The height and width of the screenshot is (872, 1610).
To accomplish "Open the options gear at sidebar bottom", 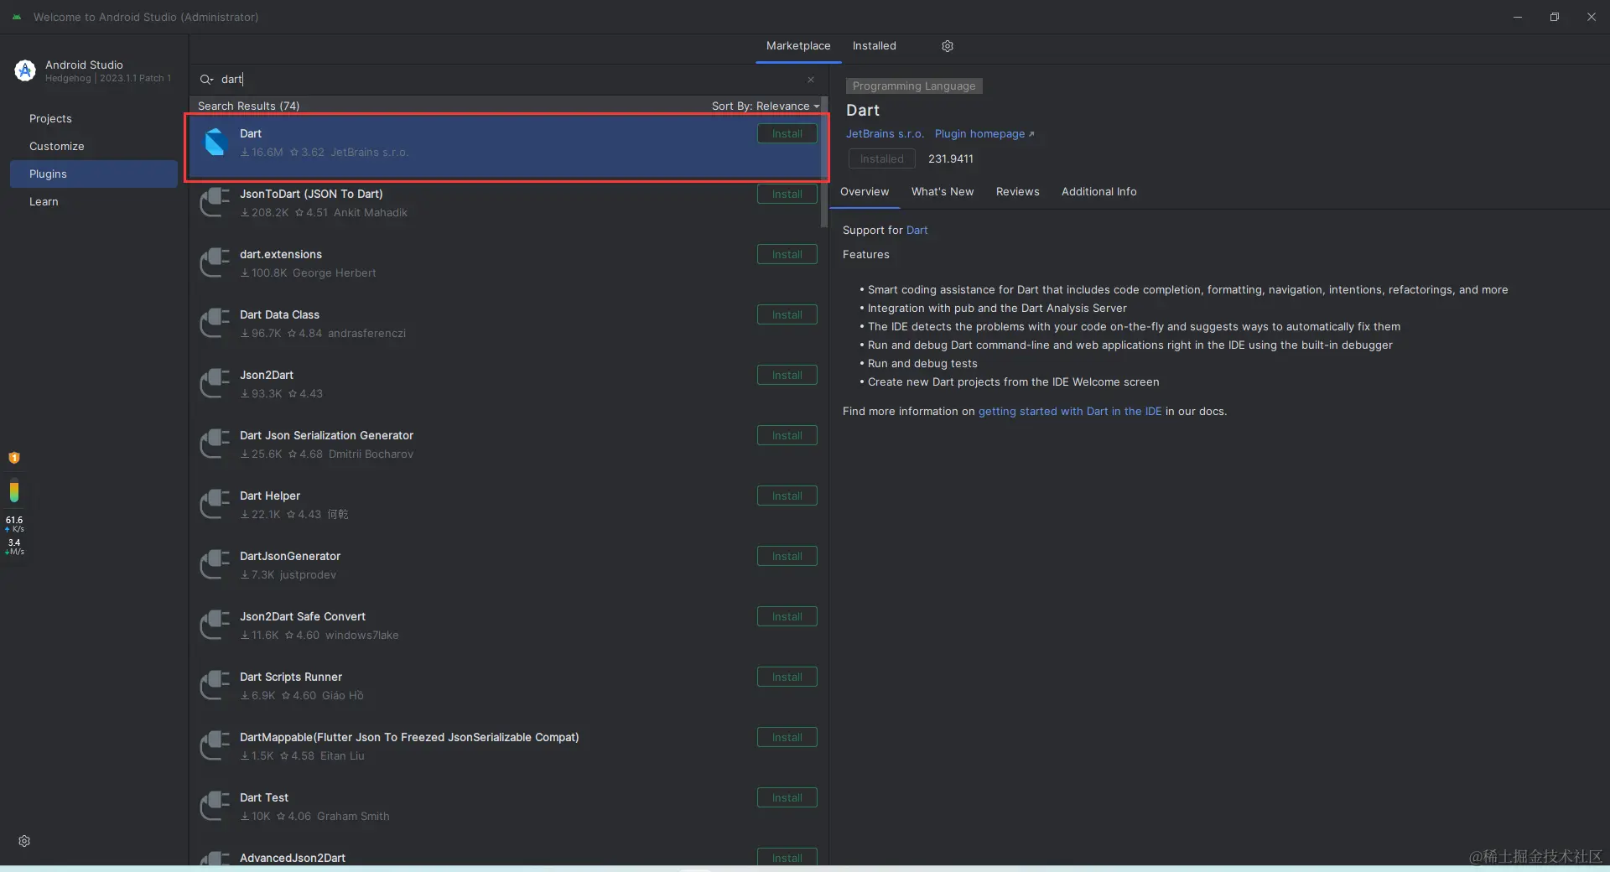I will (24, 841).
